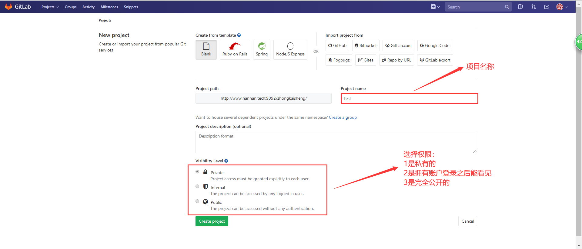Open the user avatar menu

[562, 7]
